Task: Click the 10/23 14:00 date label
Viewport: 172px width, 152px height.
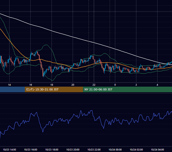Action: click(9, 149)
